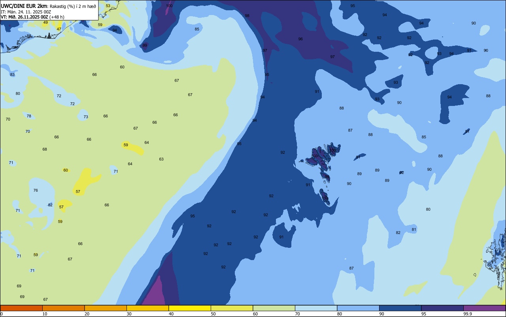Click the humidity value '73' on the map
Viewport: 506px width, 317px height.
(86, 117)
